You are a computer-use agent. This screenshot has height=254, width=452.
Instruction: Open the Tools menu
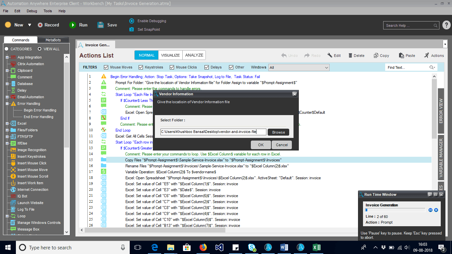48,11
